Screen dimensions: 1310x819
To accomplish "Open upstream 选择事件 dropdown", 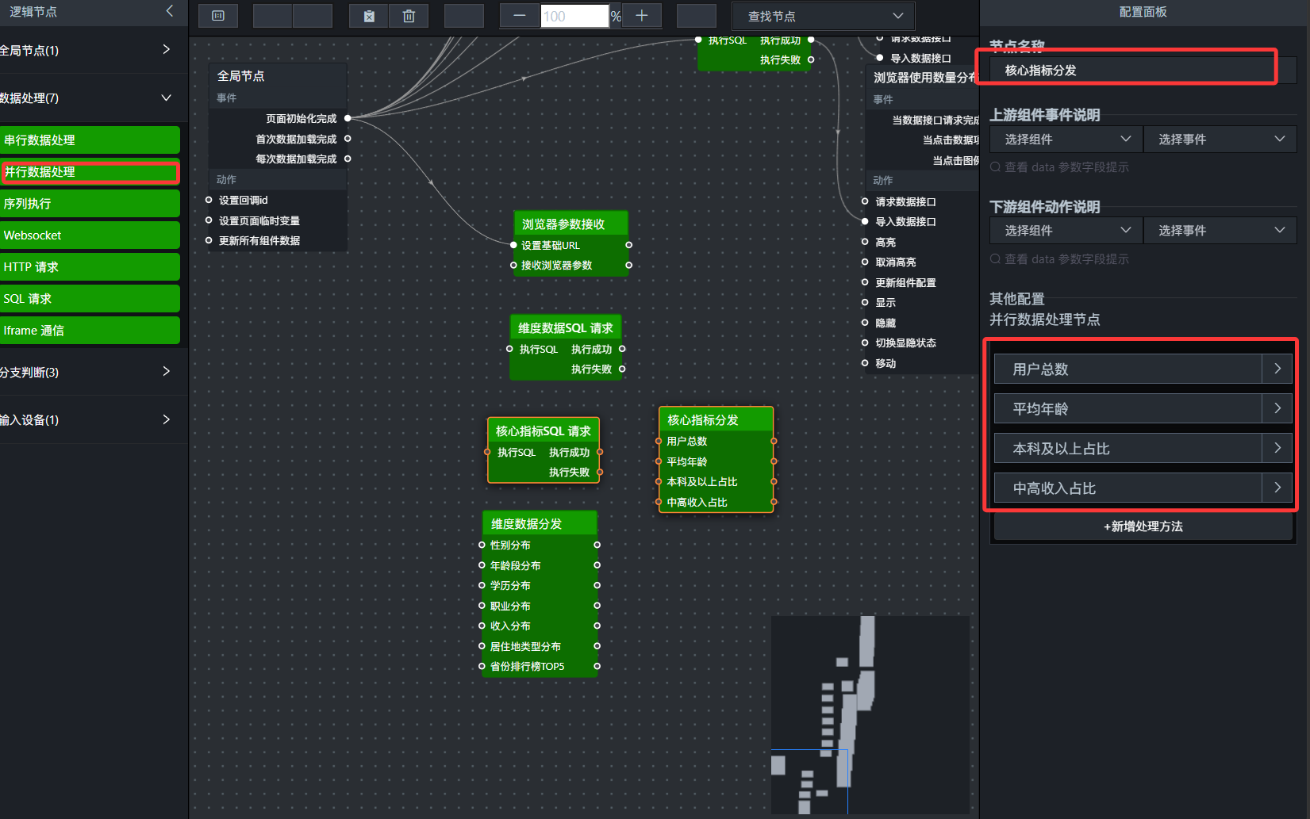I will [x=1220, y=140].
